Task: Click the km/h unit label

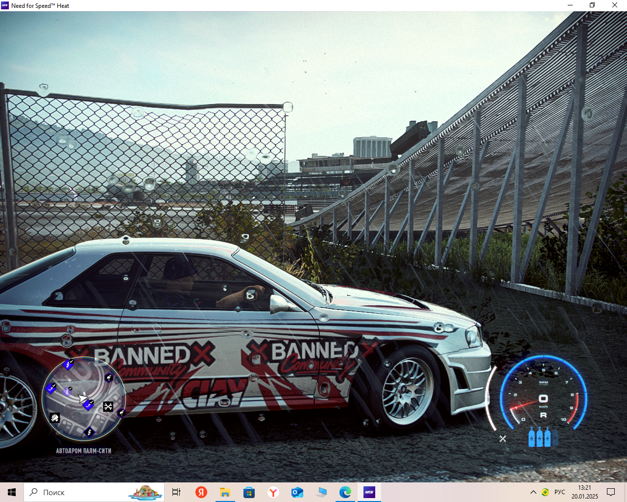Action: 543,406
